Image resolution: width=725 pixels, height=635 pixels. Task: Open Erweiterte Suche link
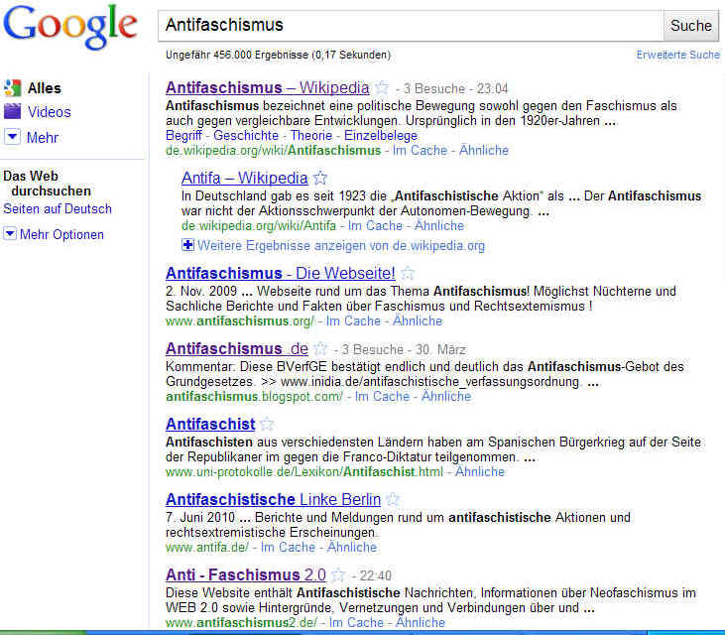[677, 55]
